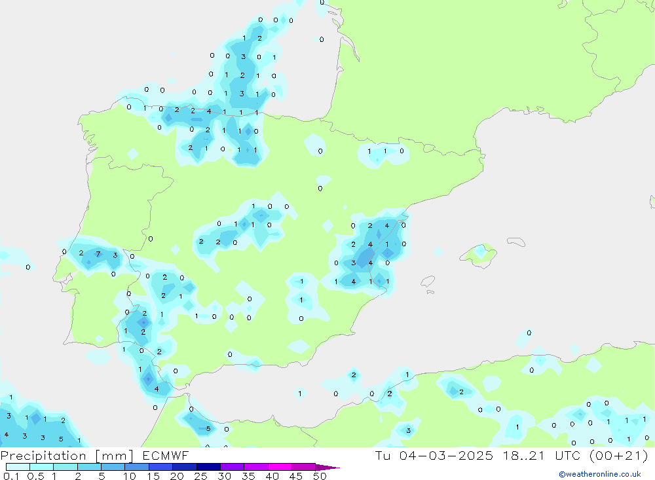This screenshot has height=480, width=655.
Task: Open the weatheronline.co.uk copyright link
Action: [599, 474]
